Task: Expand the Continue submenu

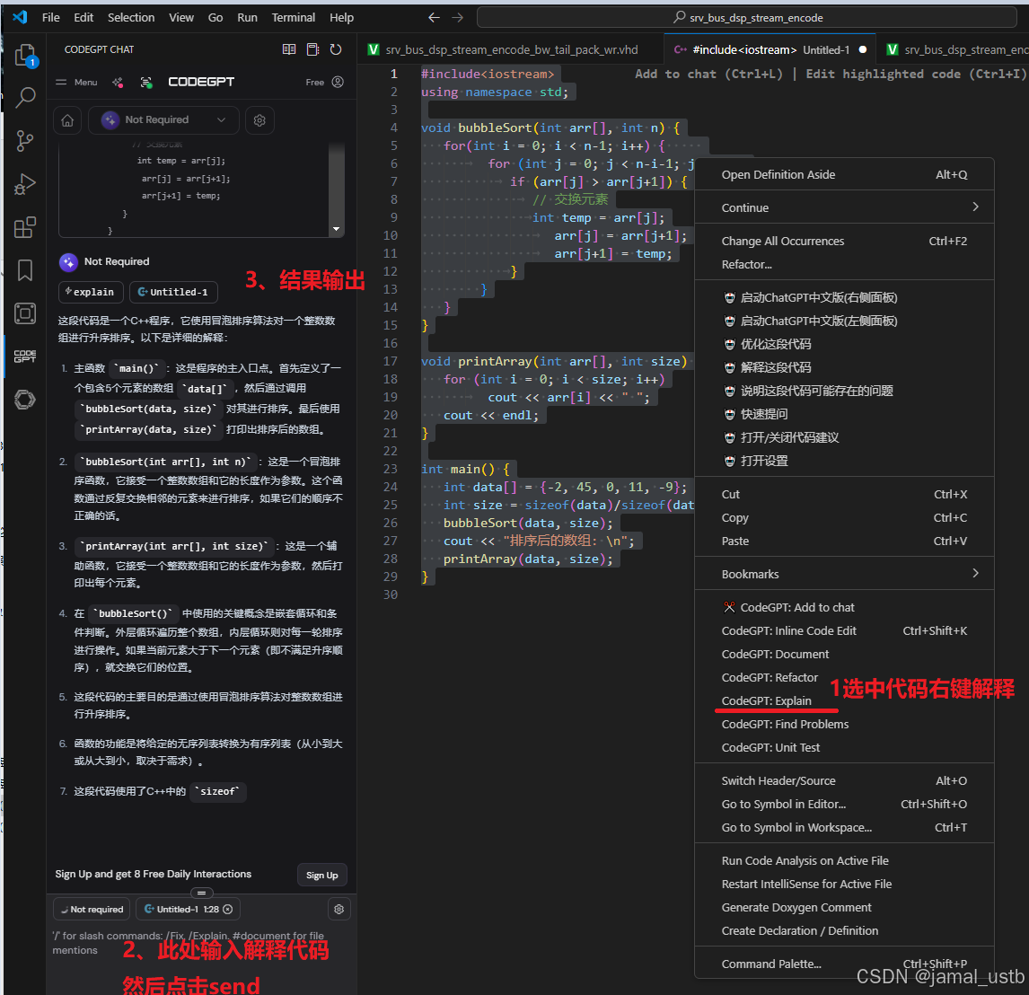Action: 844,207
